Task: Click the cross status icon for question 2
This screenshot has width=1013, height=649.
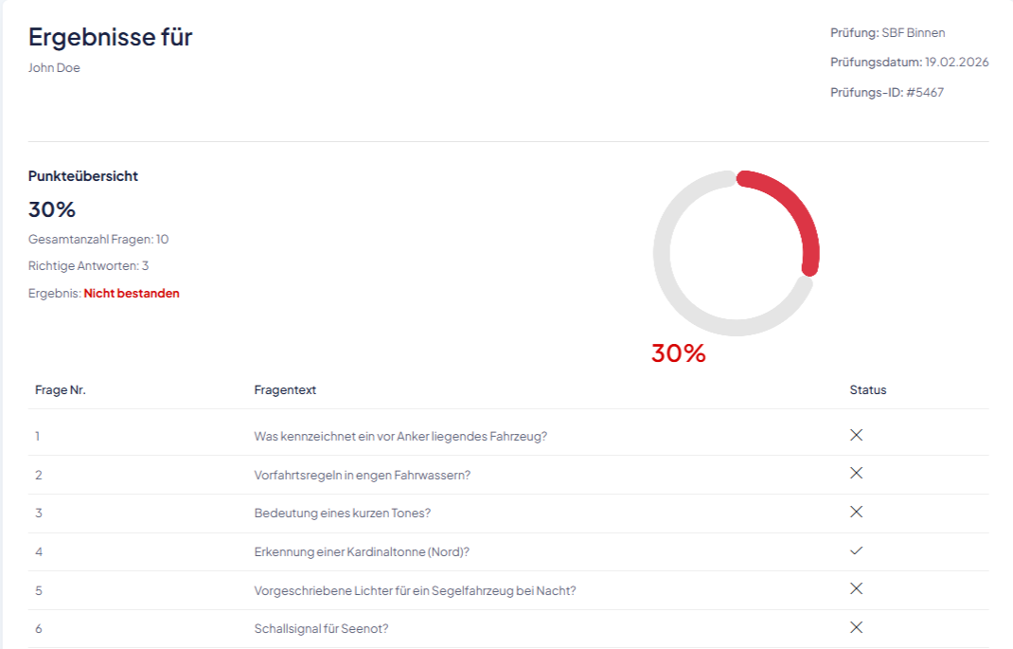Action: pos(856,474)
